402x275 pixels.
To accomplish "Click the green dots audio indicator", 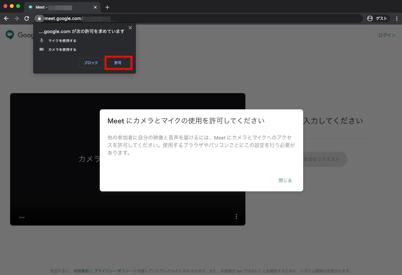I will 22,217.
